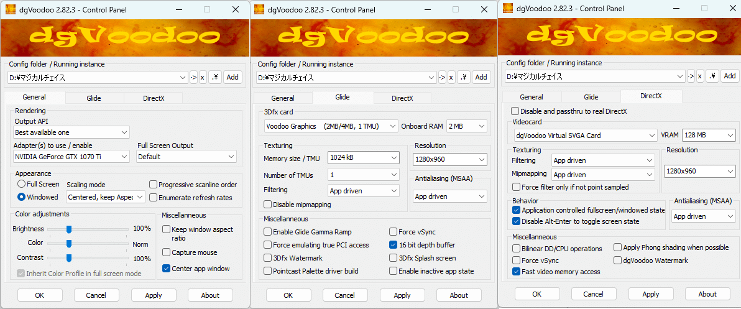Check Apply Phong shading when possible
The image size is (741, 309).
click(x=618, y=247)
